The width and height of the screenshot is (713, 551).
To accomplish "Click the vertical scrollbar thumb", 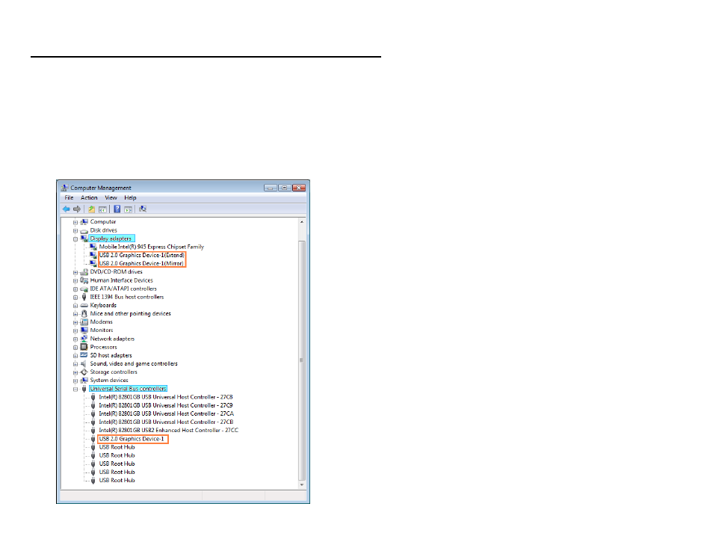I will (302, 360).
